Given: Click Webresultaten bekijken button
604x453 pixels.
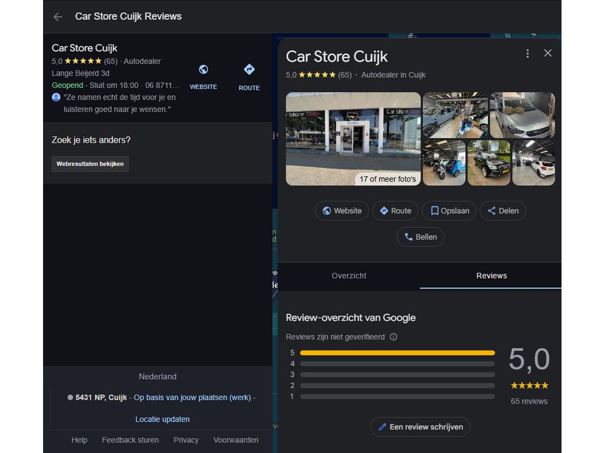Looking at the screenshot, I should pyautogui.click(x=90, y=164).
